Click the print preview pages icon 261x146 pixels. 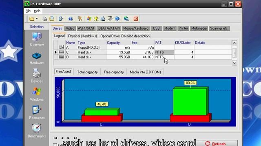(52, 19)
